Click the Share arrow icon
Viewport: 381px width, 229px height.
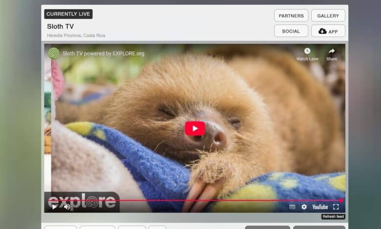coord(332,51)
